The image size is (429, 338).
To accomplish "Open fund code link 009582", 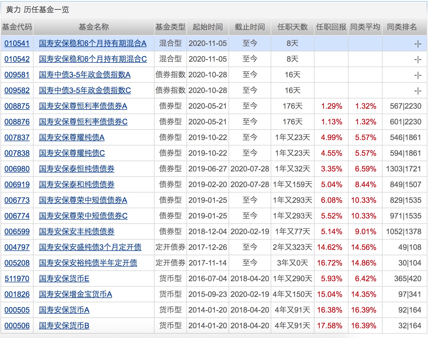I will click(17, 90).
